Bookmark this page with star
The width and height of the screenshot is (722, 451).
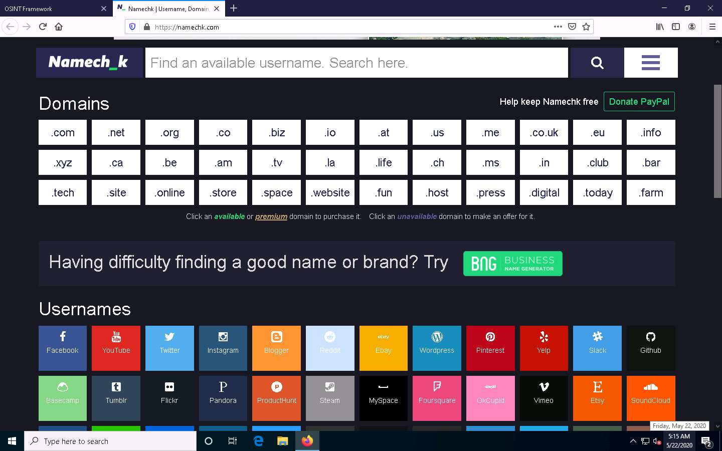(x=586, y=27)
